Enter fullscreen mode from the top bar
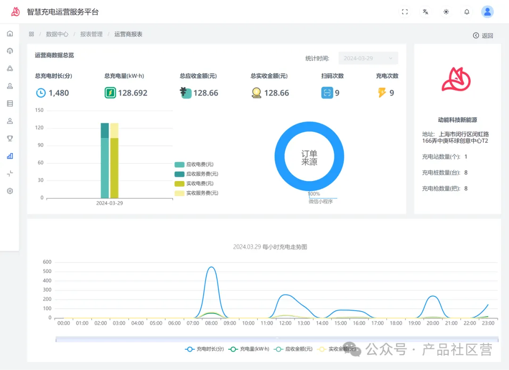 click(x=404, y=12)
